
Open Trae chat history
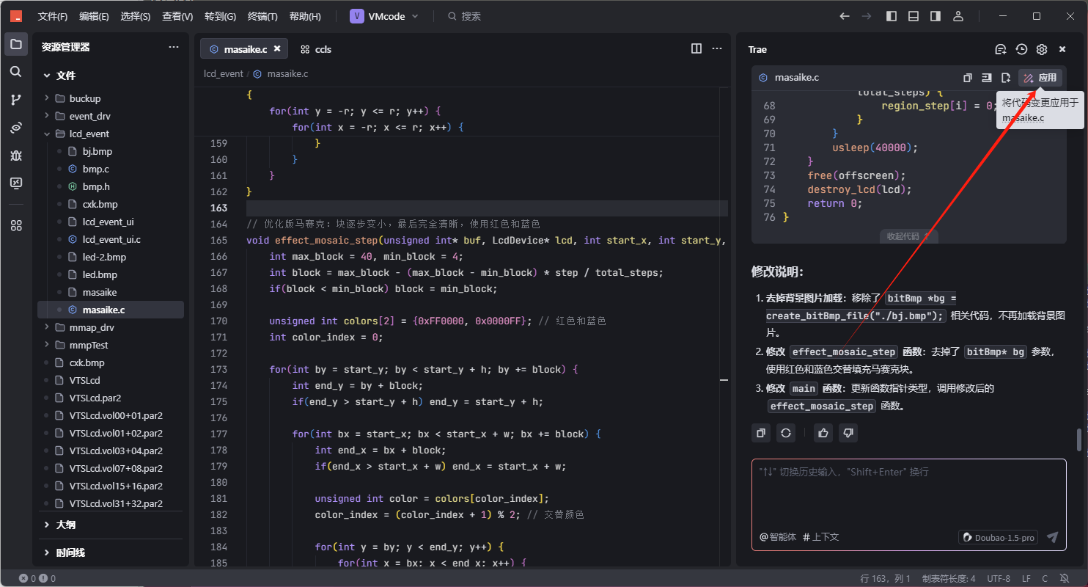pos(1021,49)
